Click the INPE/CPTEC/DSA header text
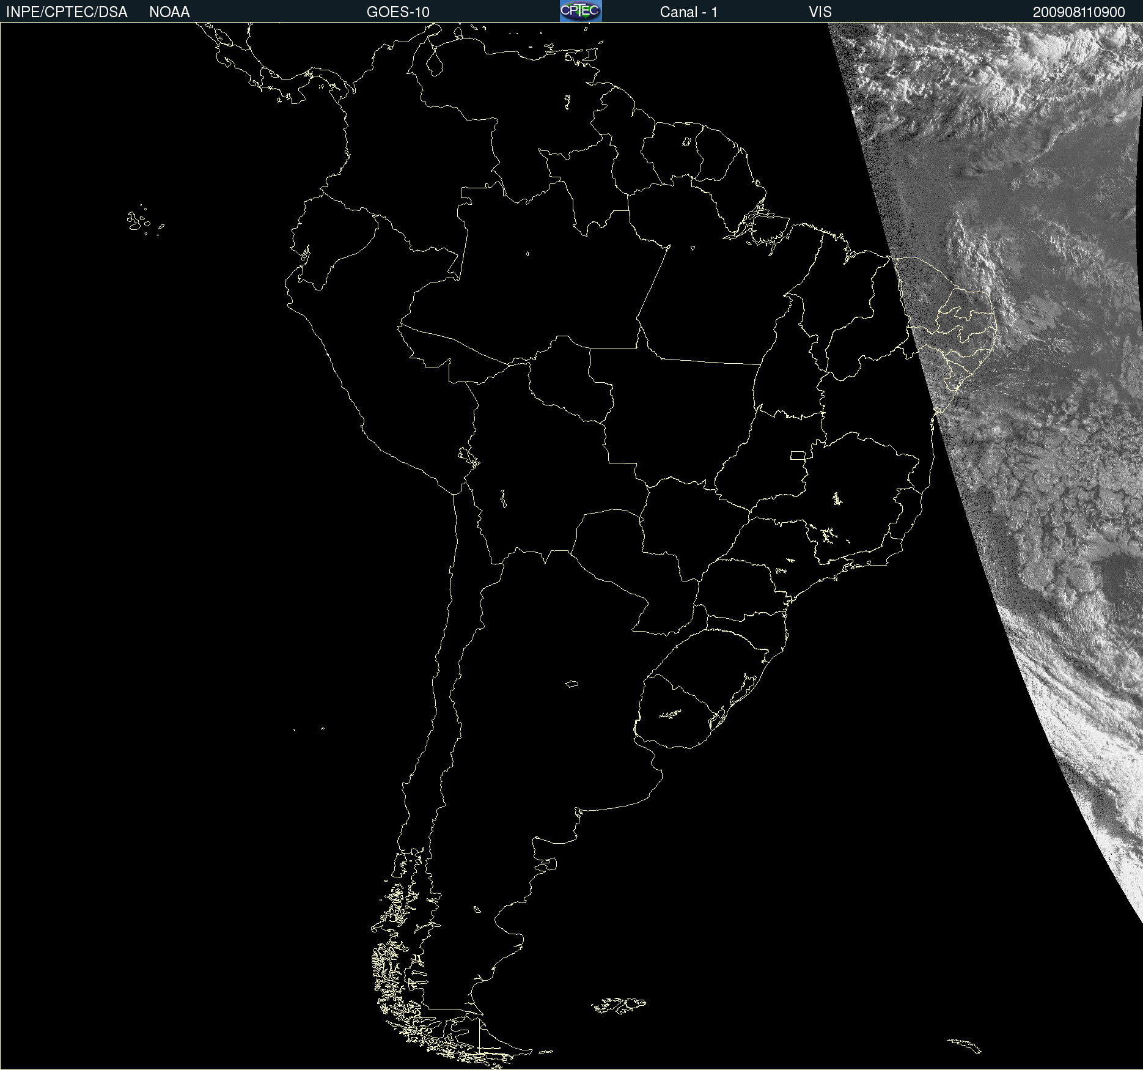Viewport: 1143px width, 1070px height. (67, 12)
